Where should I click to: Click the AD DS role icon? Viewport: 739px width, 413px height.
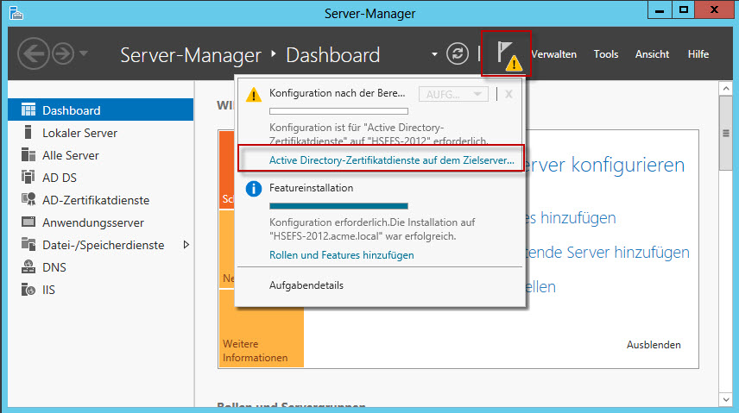(28, 177)
